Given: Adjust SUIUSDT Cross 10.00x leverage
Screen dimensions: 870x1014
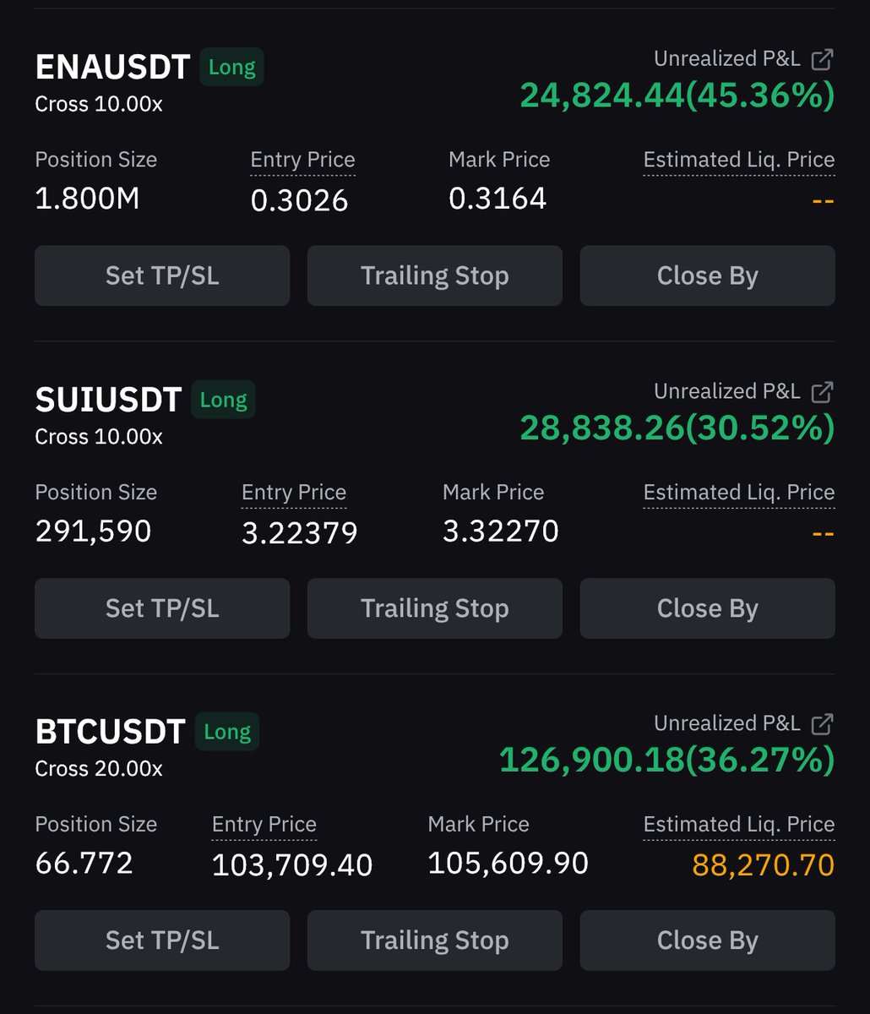Looking at the screenshot, I should (x=99, y=437).
